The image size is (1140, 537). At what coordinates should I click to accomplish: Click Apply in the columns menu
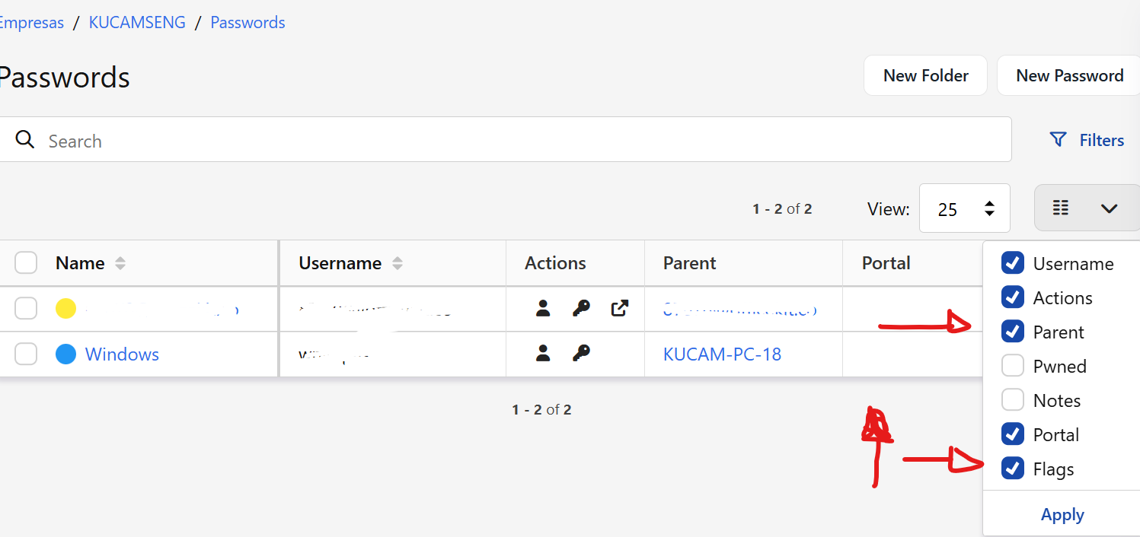point(1062,515)
